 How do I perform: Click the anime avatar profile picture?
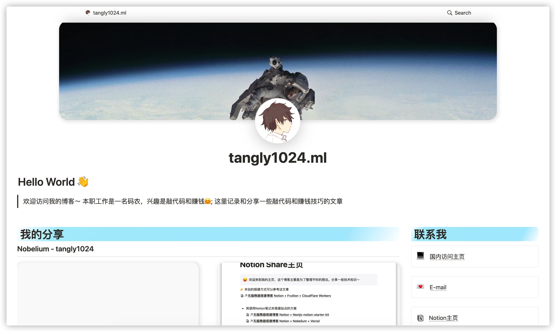(277, 121)
